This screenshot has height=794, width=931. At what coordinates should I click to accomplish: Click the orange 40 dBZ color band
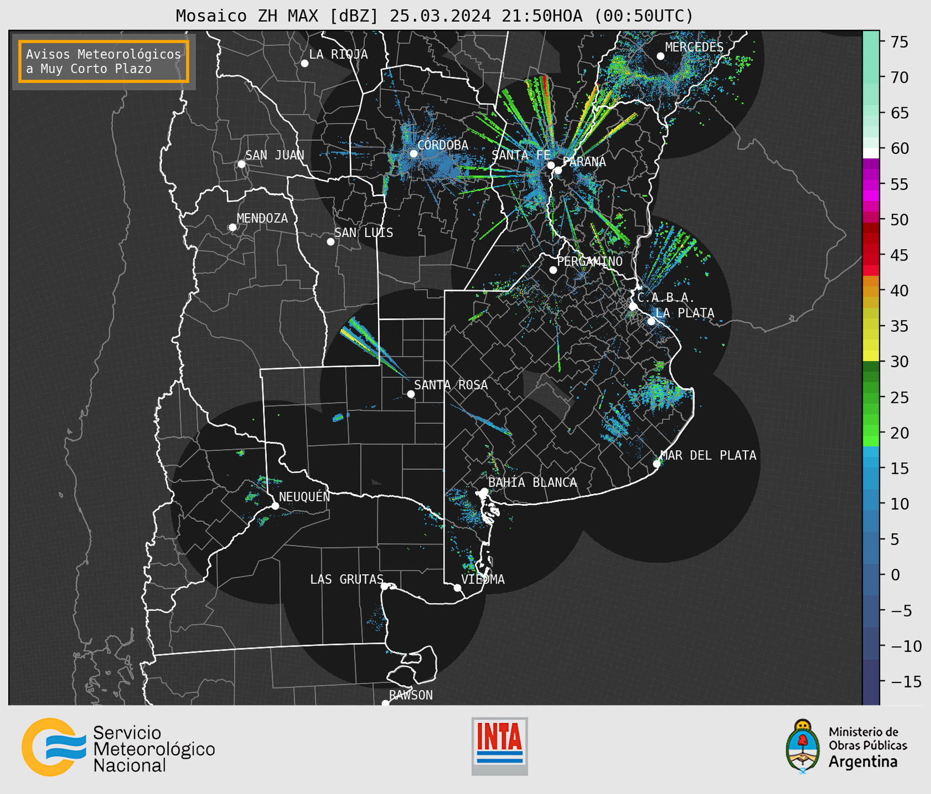pyautogui.click(x=871, y=290)
